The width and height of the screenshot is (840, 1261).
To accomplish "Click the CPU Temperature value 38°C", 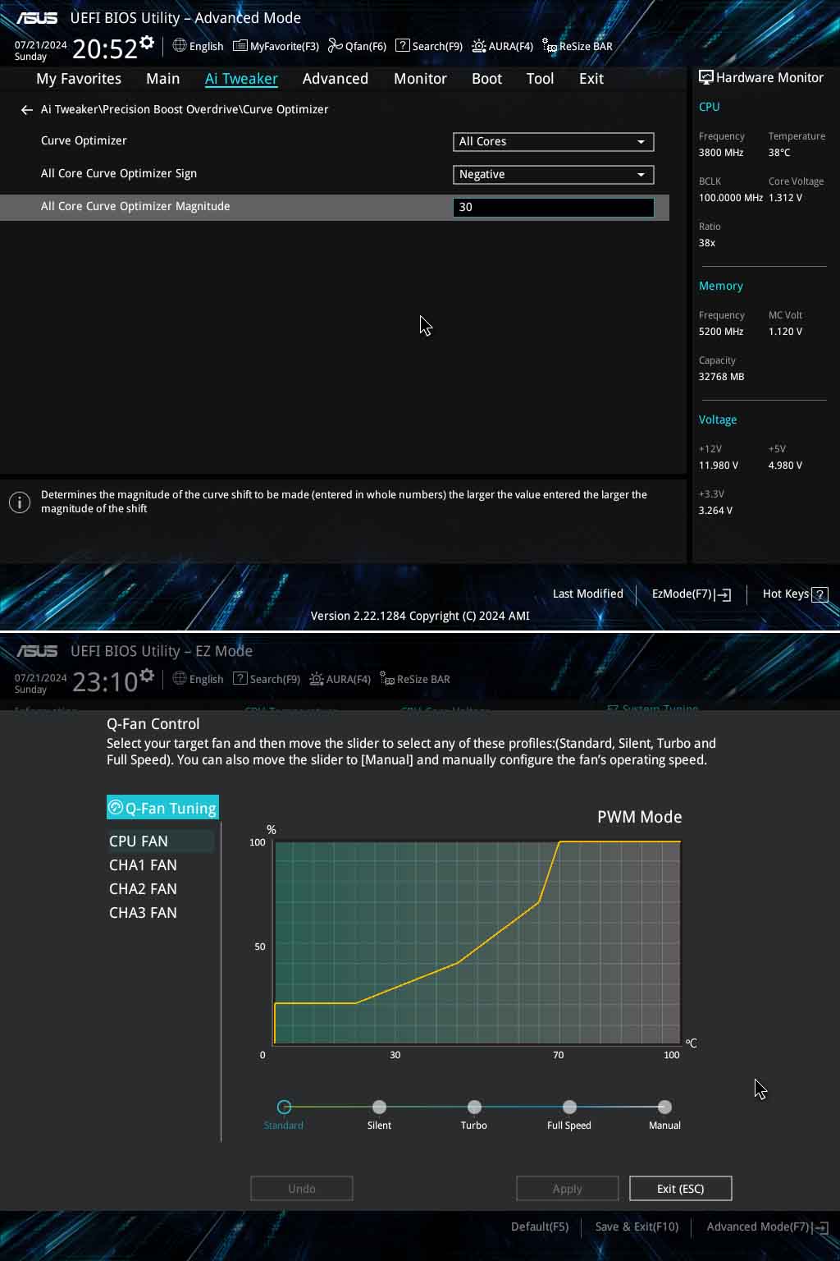I will pyautogui.click(x=779, y=153).
